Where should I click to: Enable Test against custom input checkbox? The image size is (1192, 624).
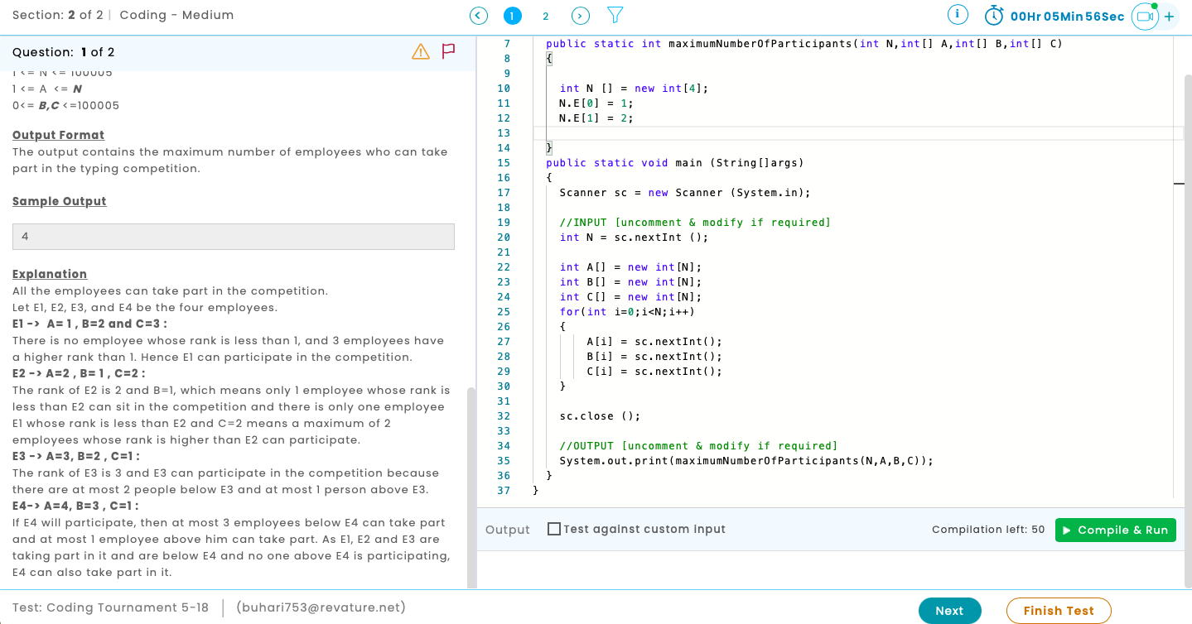coord(554,529)
